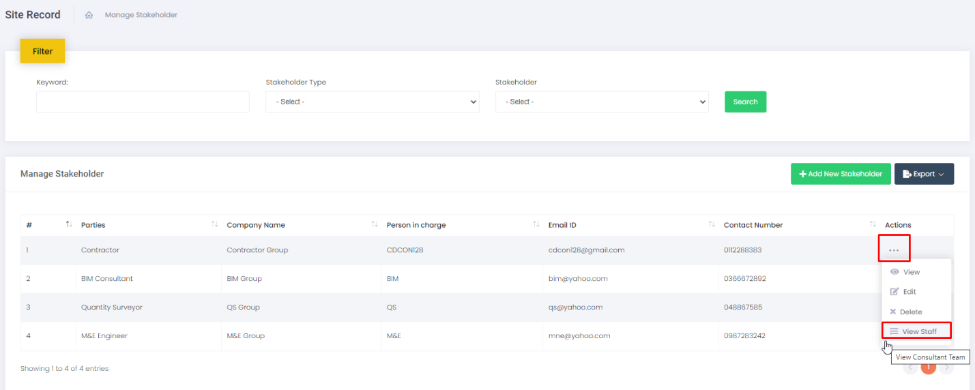This screenshot has width=975, height=390.
Task: Choose Delete in the actions menu
Action: 910,312
